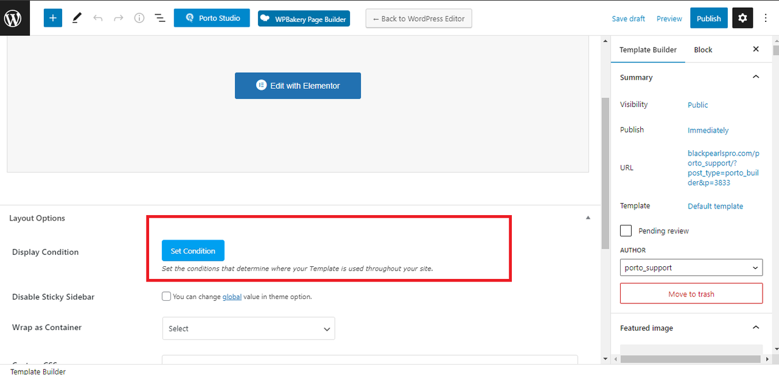Click Move to trash

click(691, 294)
